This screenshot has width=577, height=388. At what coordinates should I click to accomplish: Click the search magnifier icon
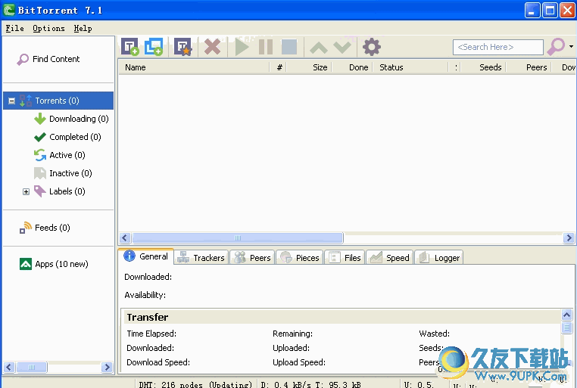coord(556,47)
